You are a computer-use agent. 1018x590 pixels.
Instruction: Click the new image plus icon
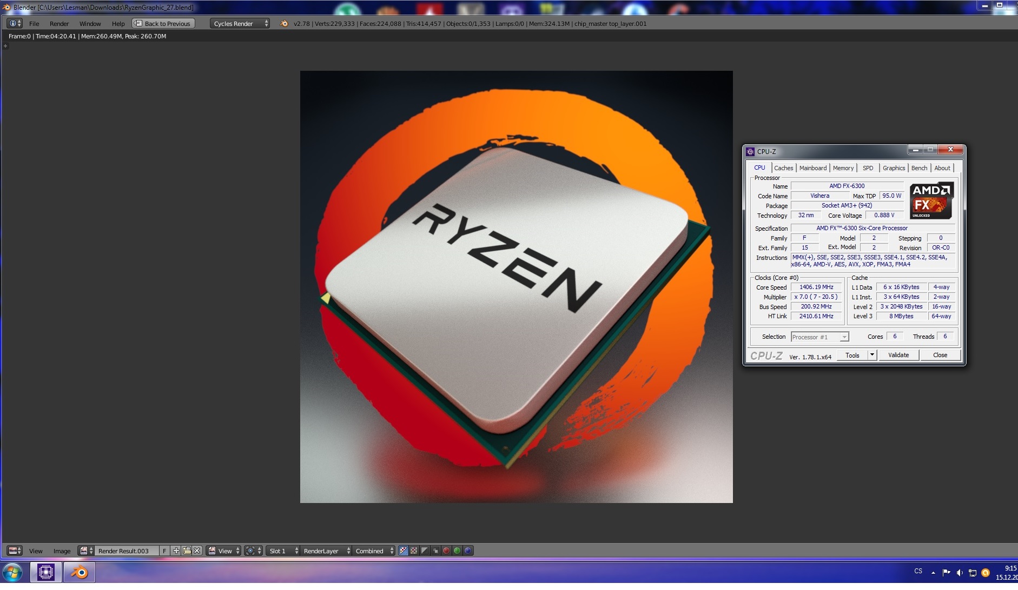pyautogui.click(x=176, y=551)
